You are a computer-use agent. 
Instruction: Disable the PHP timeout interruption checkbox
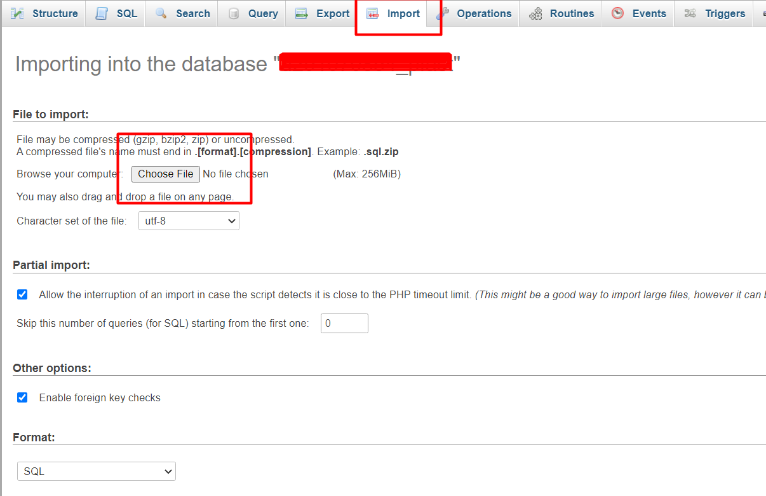pyautogui.click(x=22, y=294)
